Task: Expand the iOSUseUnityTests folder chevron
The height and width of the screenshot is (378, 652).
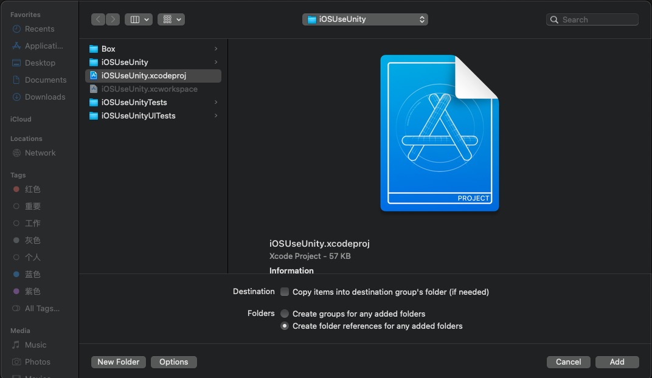Action: tap(216, 102)
